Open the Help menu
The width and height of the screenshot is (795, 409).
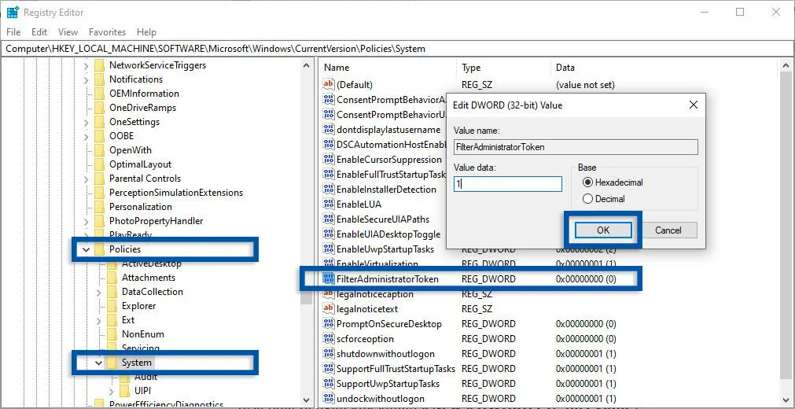click(x=146, y=32)
